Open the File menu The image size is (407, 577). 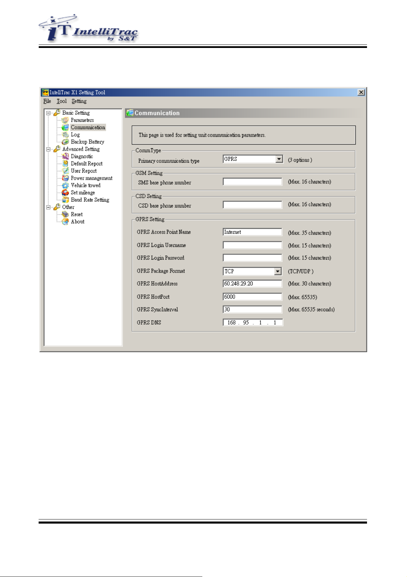click(47, 101)
